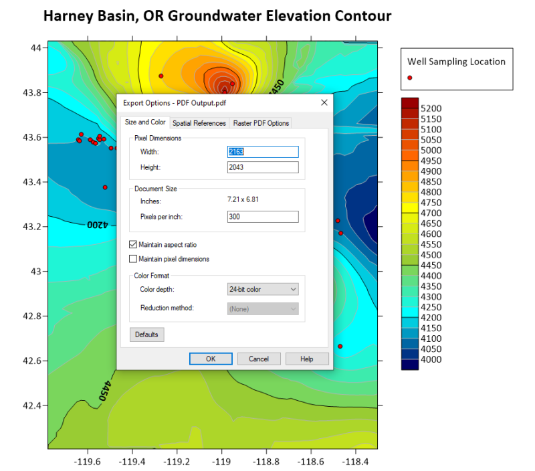This screenshot has width=535, height=471.
Task: Cancel the PDF export dialog
Action: (x=259, y=359)
